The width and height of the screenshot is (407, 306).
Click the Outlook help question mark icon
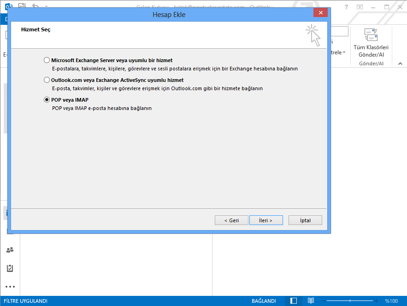point(346,7)
